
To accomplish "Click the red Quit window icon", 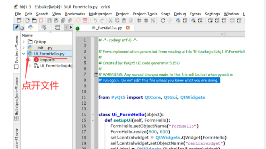I will point(85,21).
